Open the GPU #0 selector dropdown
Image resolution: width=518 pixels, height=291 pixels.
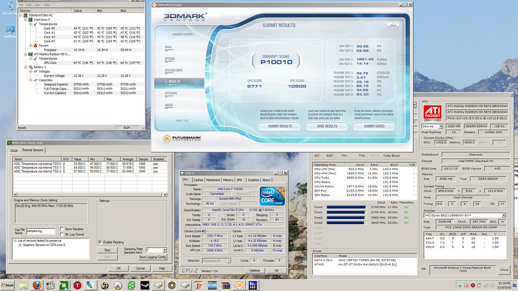(441, 126)
